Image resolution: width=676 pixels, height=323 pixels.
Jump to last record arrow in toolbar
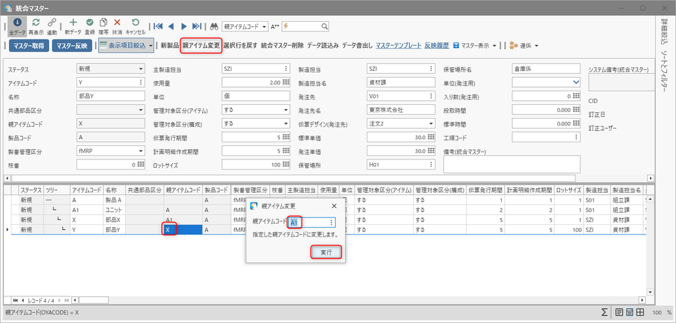coord(197,27)
